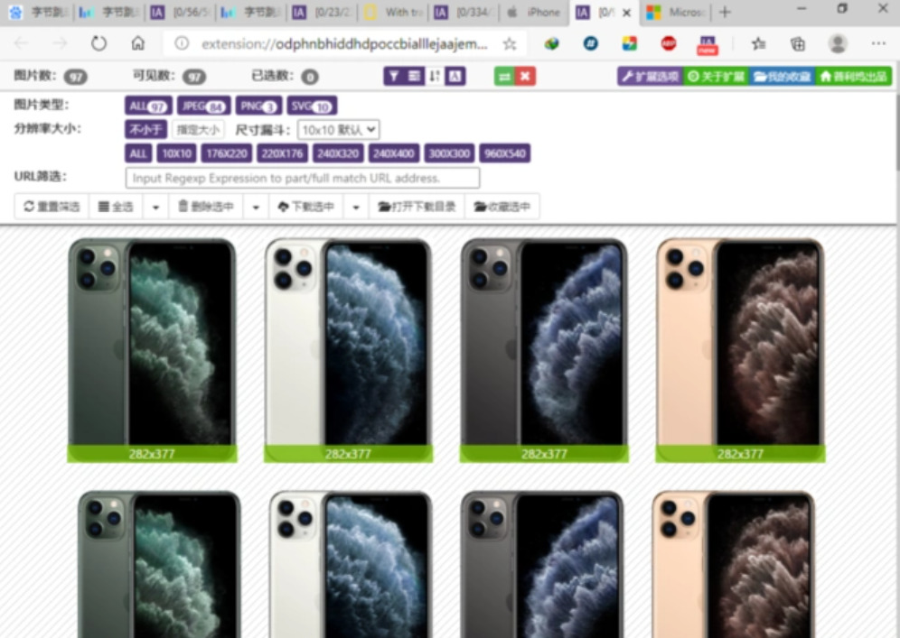Select the 240X400 size preset
Image resolution: width=900 pixels, height=638 pixels.
393,153
